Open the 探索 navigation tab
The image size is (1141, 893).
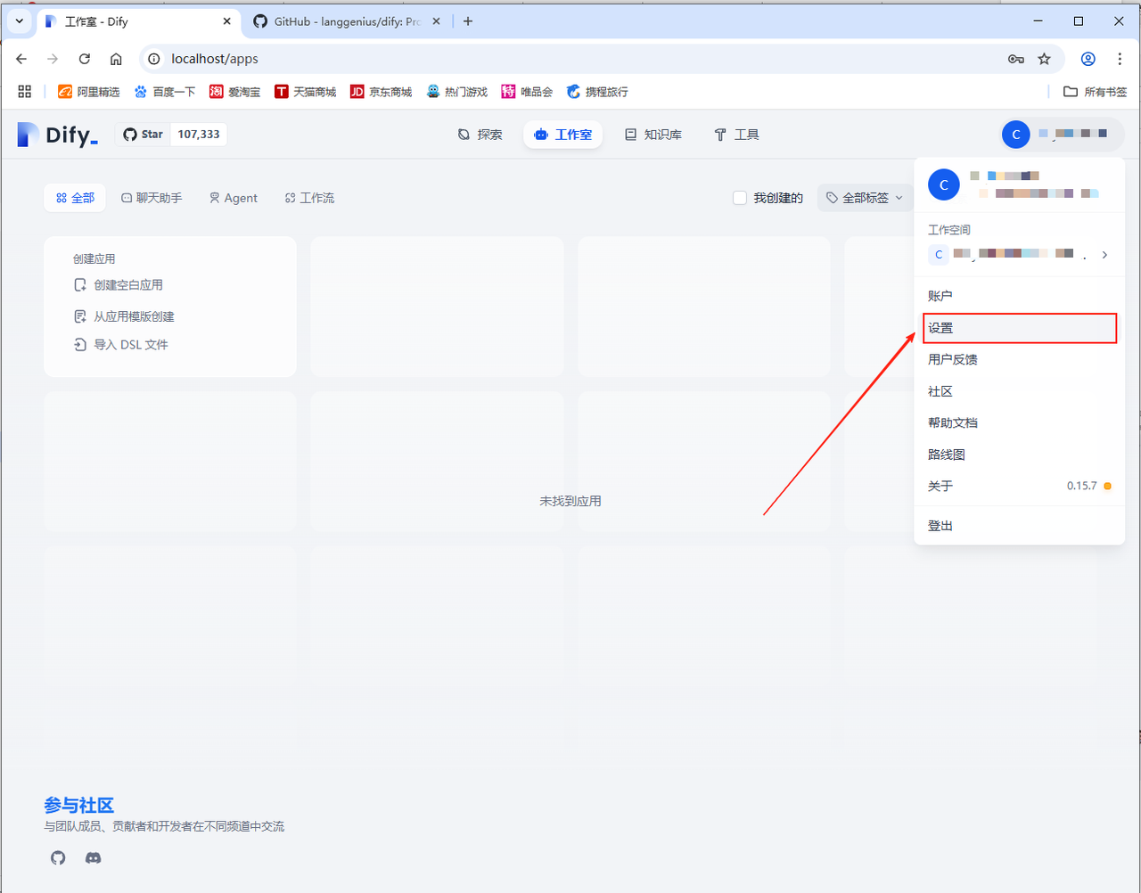click(x=480, y=135)
